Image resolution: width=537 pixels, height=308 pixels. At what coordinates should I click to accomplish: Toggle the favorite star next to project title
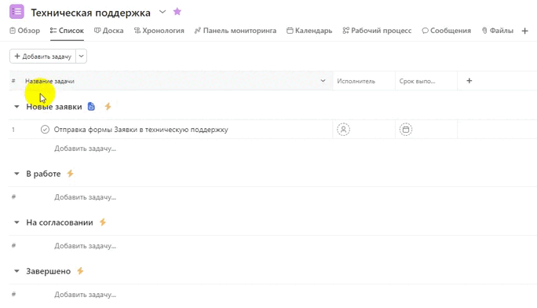coord(177,12)
